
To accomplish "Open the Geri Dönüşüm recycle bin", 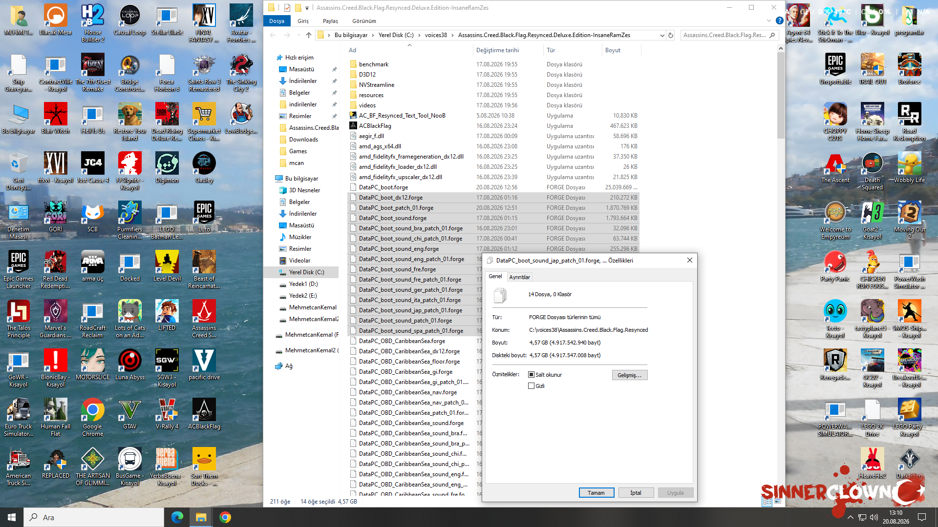I will pos(18,171).
